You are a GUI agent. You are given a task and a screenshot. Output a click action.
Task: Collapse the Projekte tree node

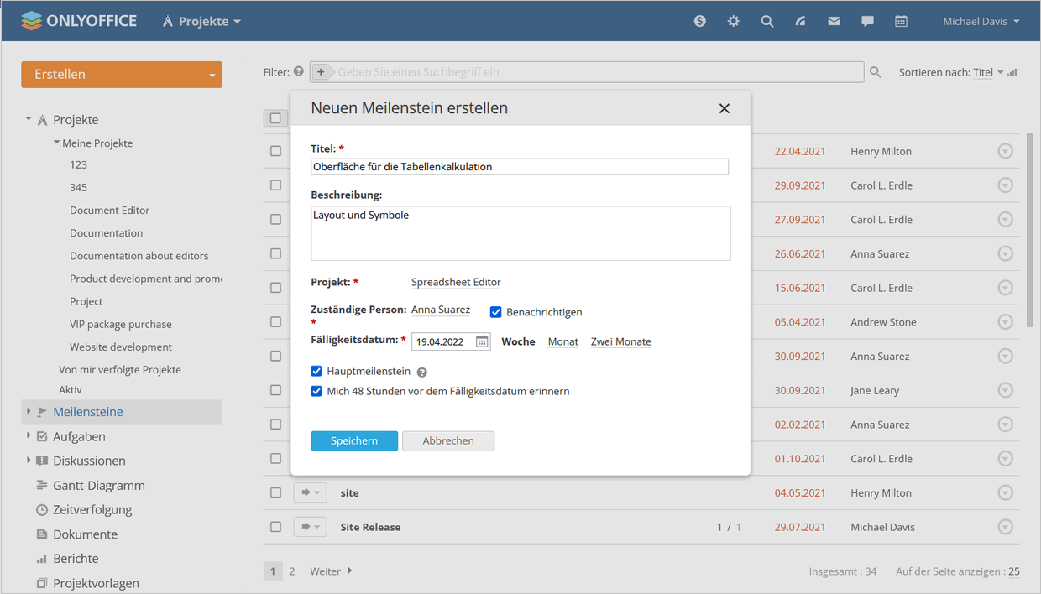coord(29,119)
